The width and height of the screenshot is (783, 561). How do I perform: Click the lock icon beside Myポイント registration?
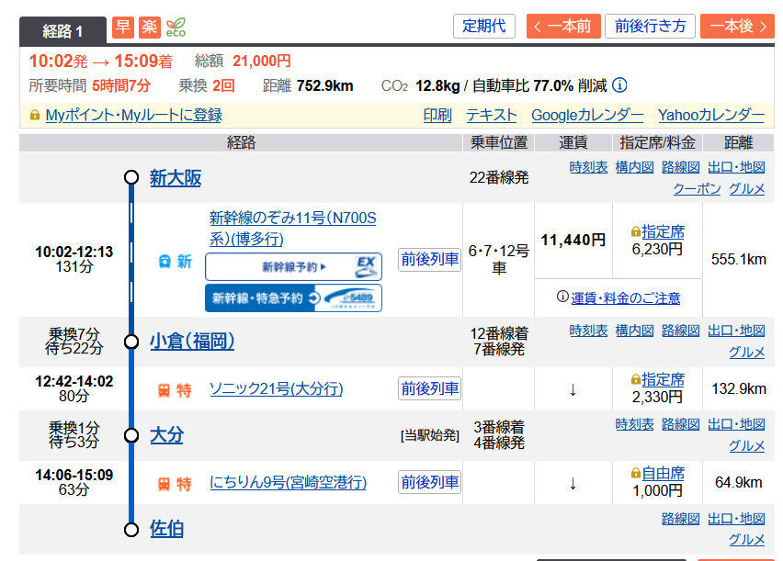(35, 116)
